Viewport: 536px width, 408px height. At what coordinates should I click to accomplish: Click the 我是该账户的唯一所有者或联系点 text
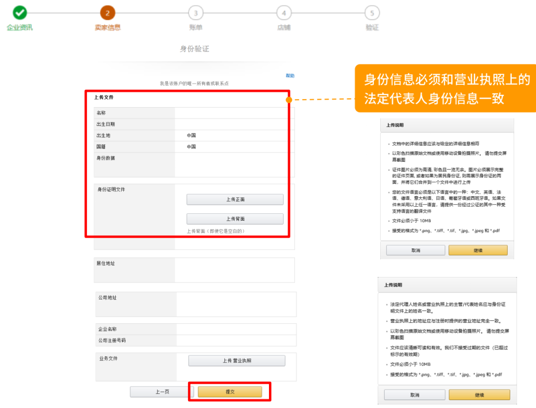pos(194,83)
